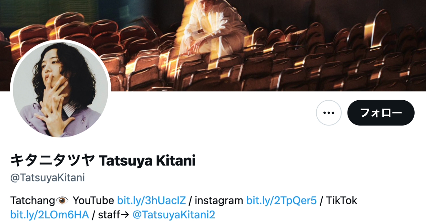The width and height of the screenshot is (426, 223).
Task: Click the eye emoji after Tatchang
Action: tap(63, 201)
